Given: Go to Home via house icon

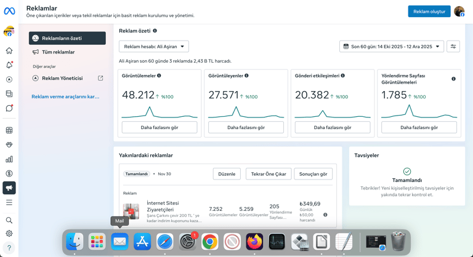Looking at the screenshot, I should coord(9,50).
